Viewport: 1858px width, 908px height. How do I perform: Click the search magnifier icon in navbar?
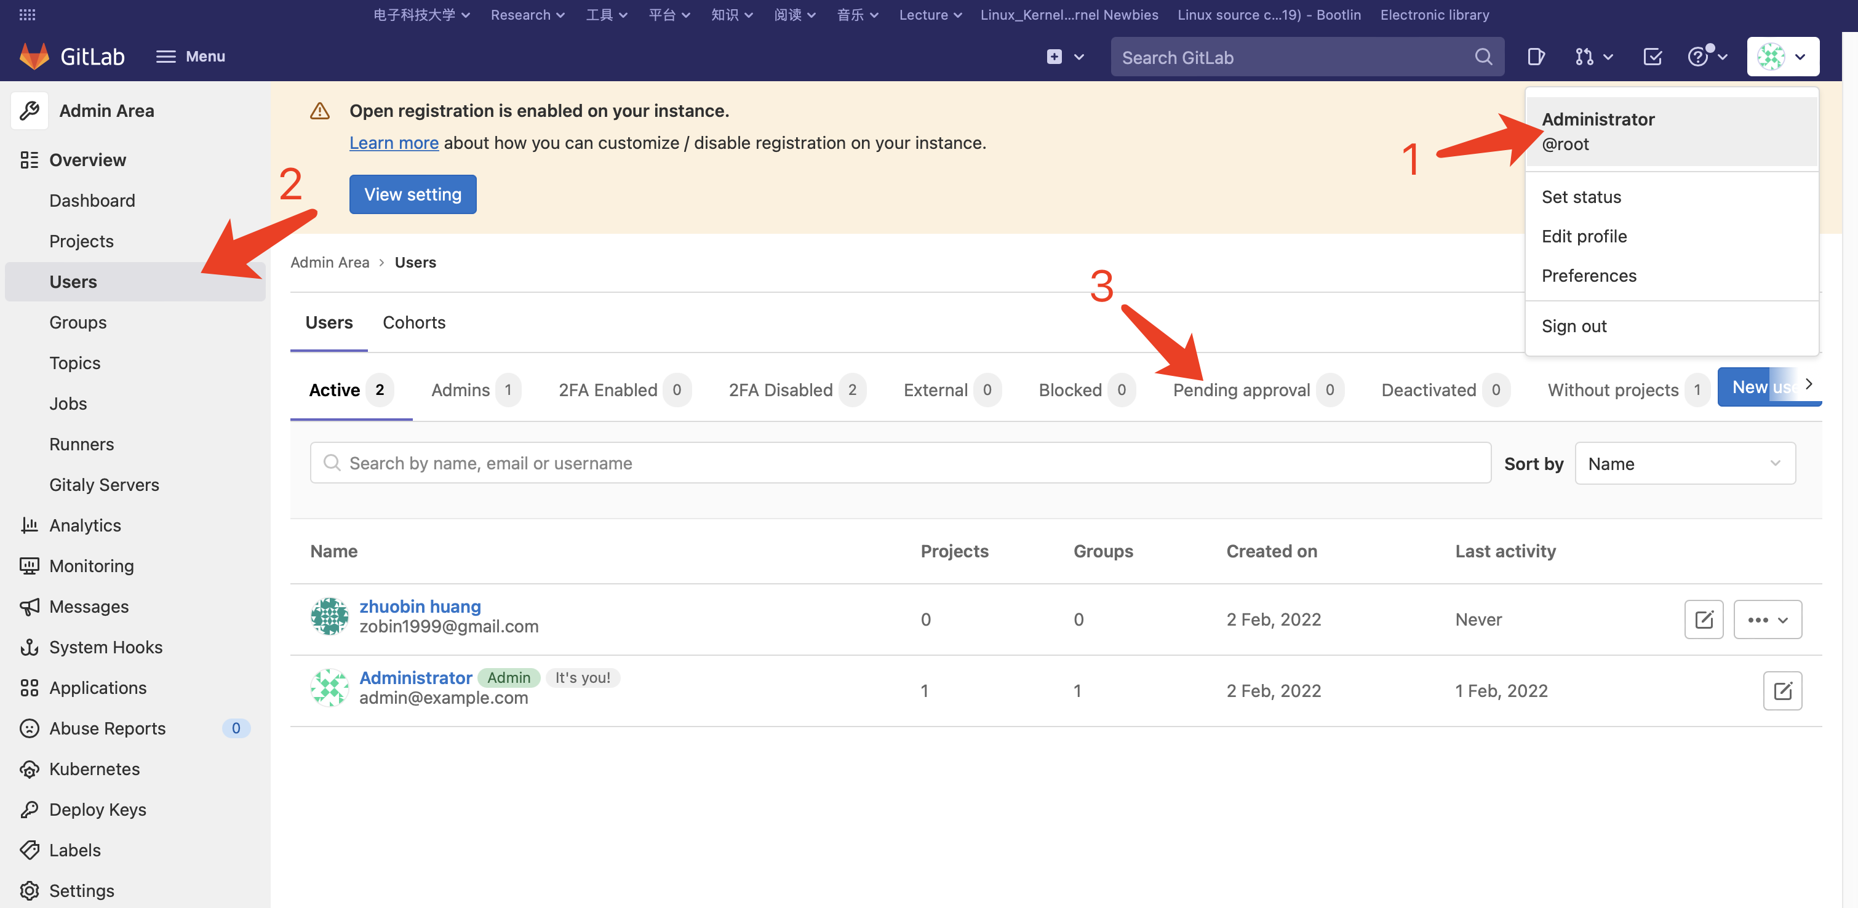click(x=1483, y=56)
